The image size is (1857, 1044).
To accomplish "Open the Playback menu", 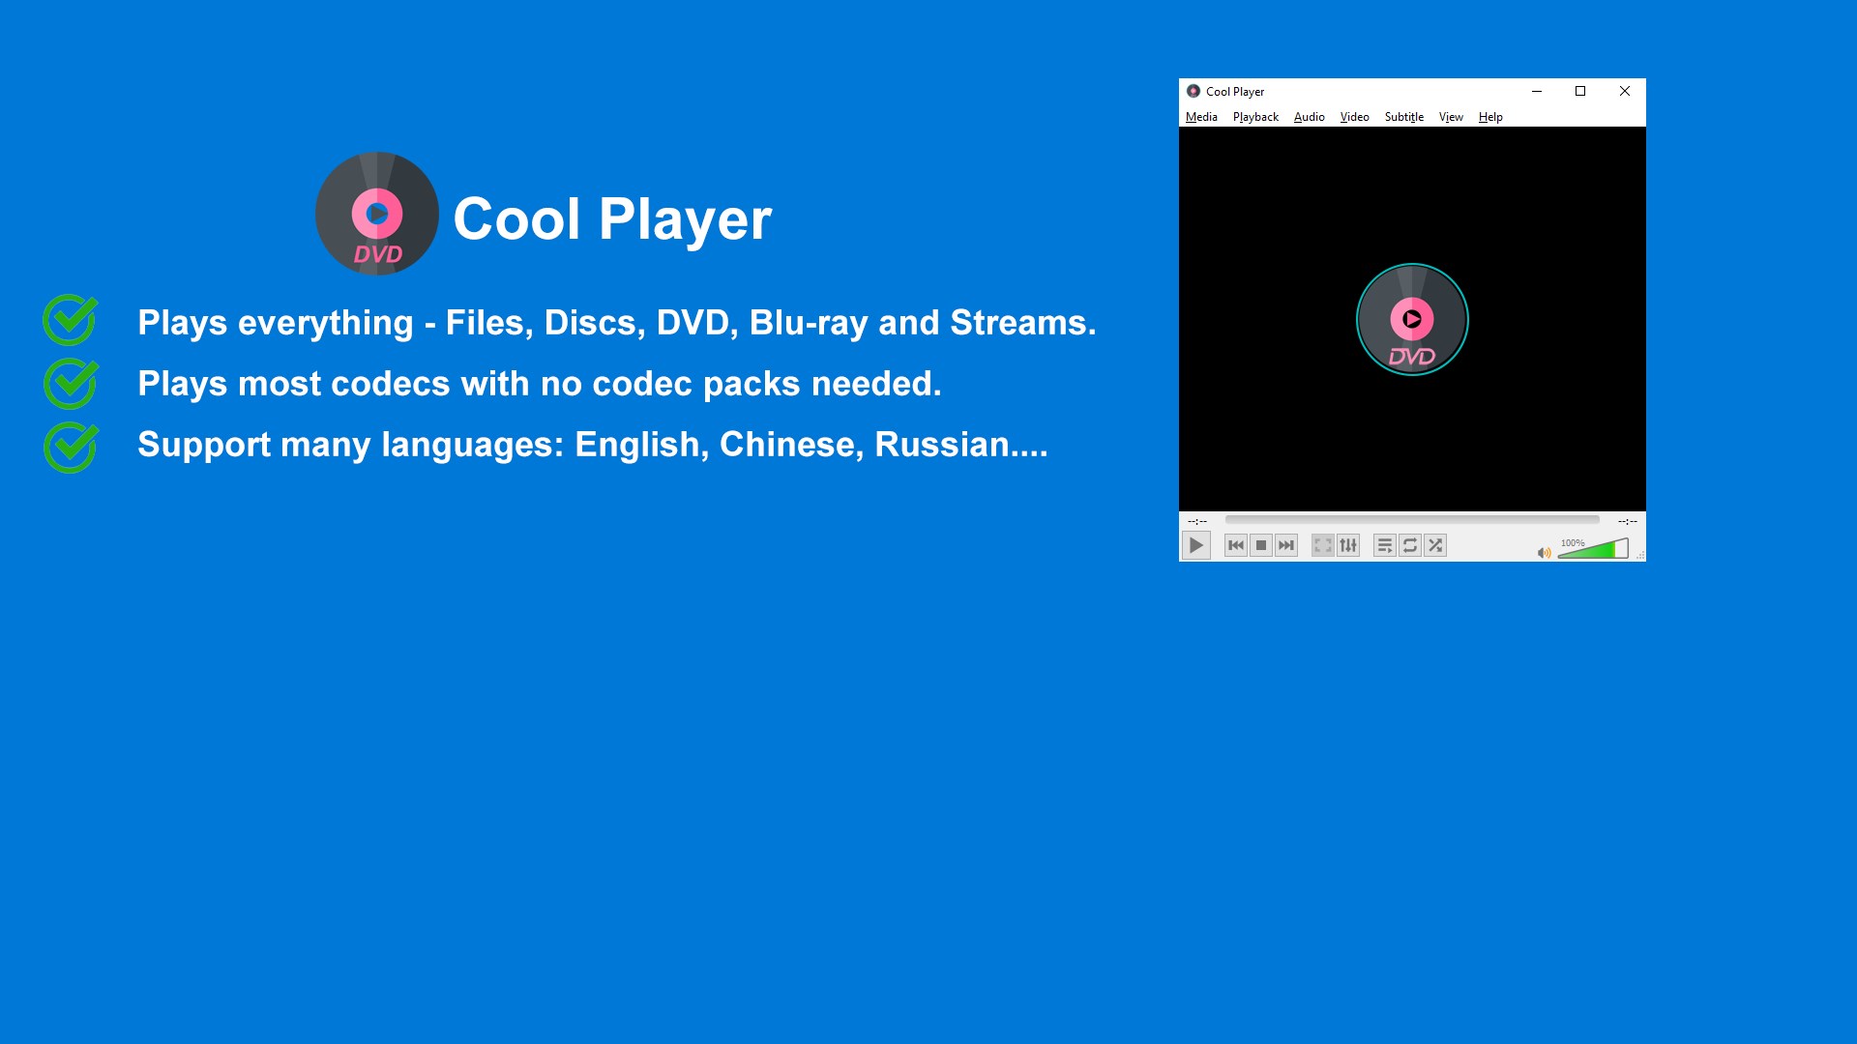I will (1255, 117).
